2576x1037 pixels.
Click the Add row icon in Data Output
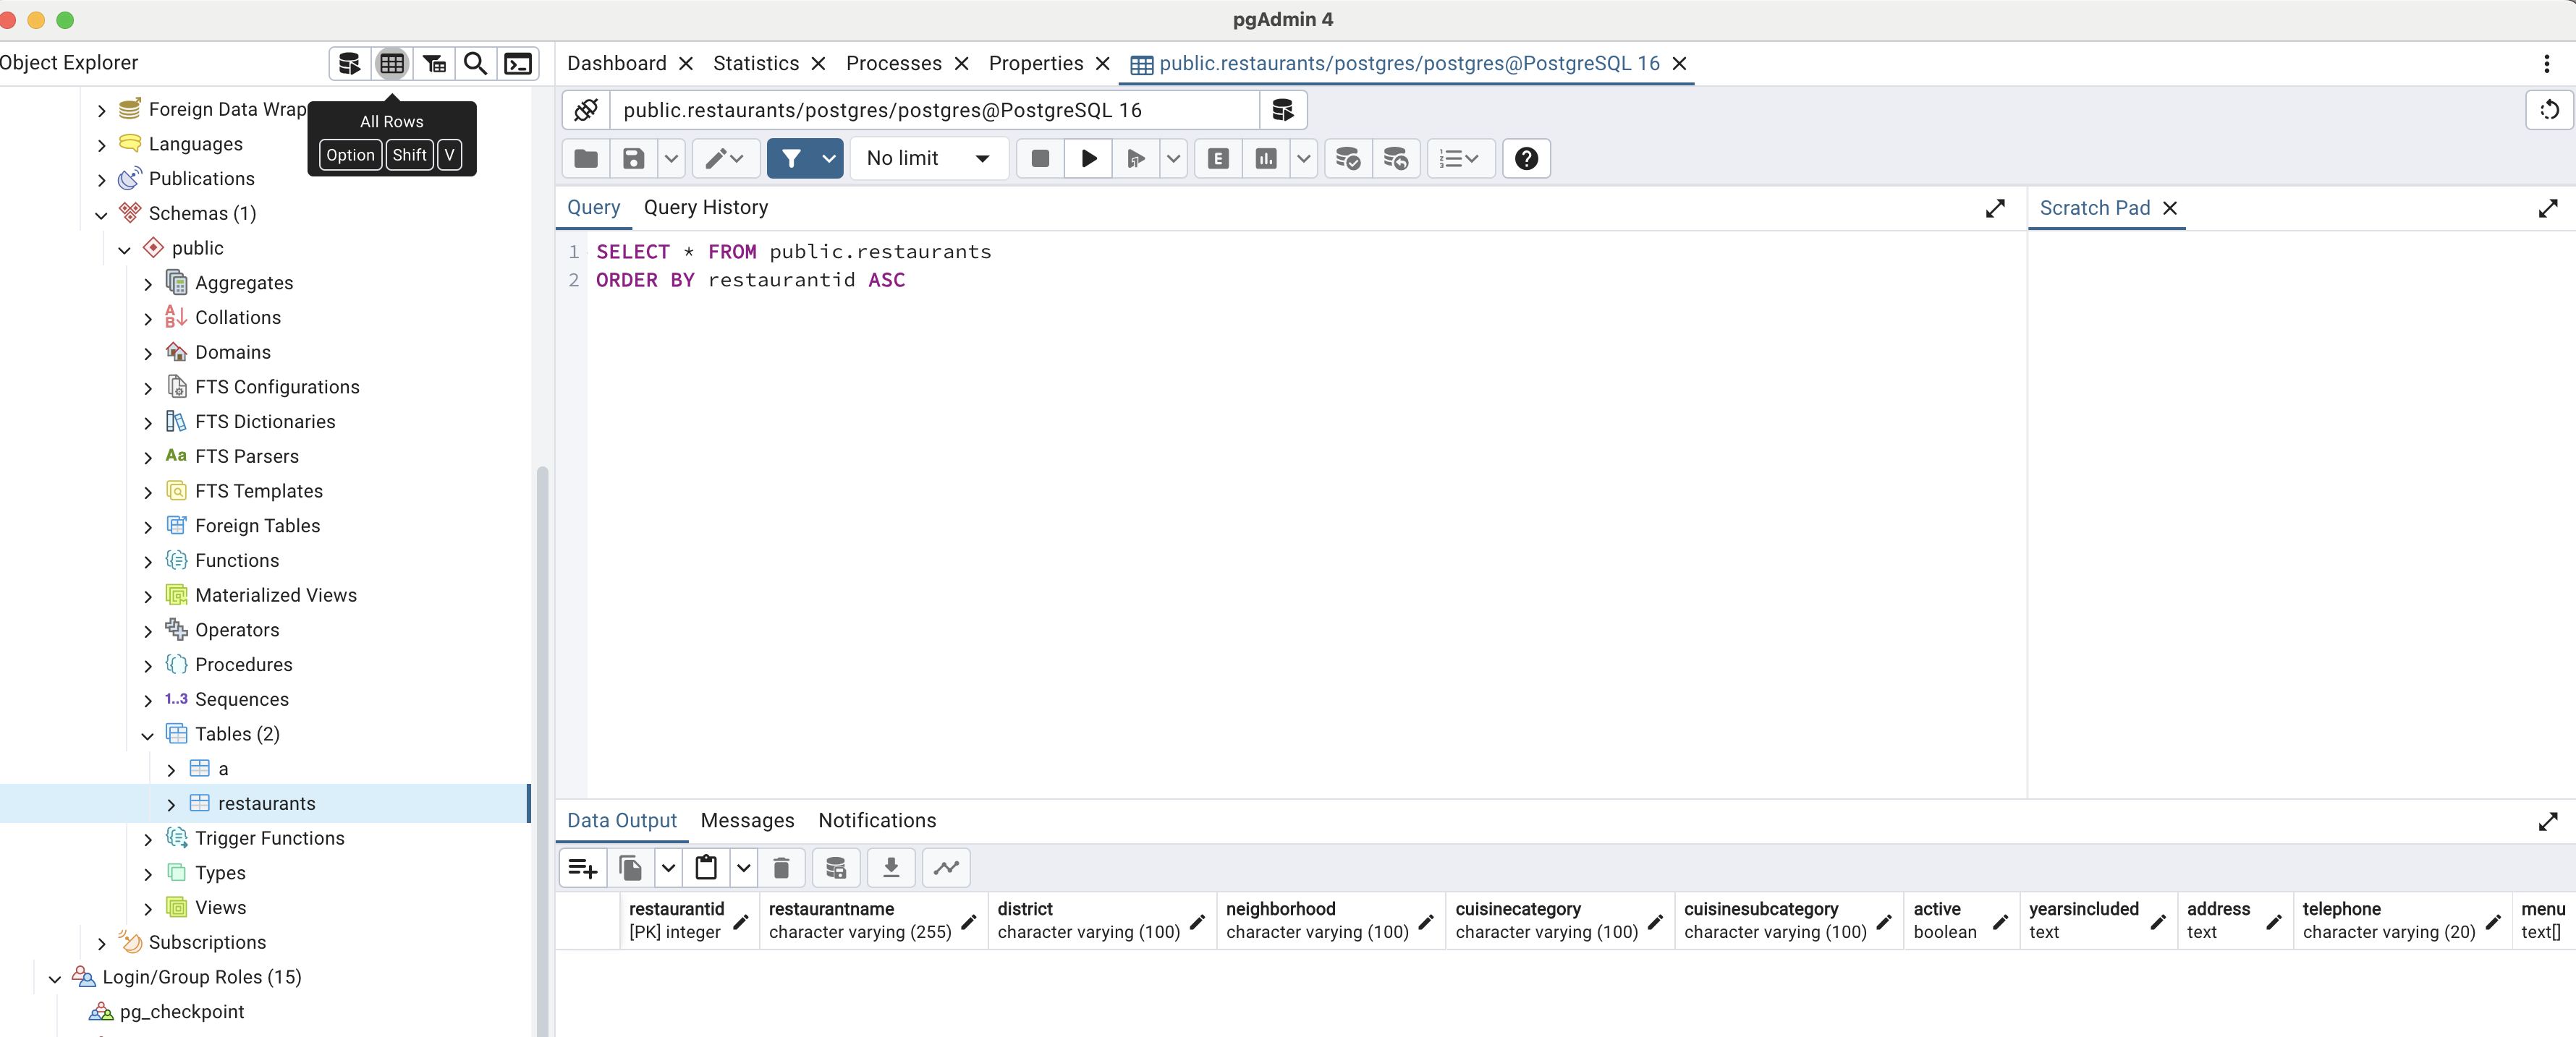point(583,867)
